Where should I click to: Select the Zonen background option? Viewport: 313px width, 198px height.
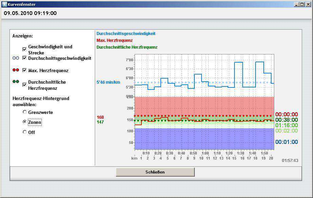click(x=24, y=122)
